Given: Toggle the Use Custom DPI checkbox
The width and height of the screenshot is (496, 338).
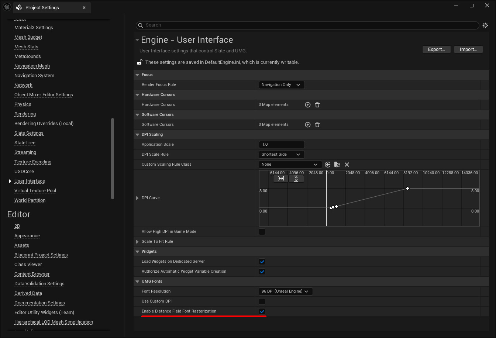Looking at the screenshot, I should [x=262, y=301].
